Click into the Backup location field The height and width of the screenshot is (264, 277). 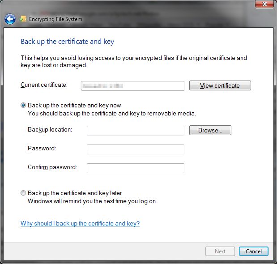pyautogui.click(x=136, y=131)
